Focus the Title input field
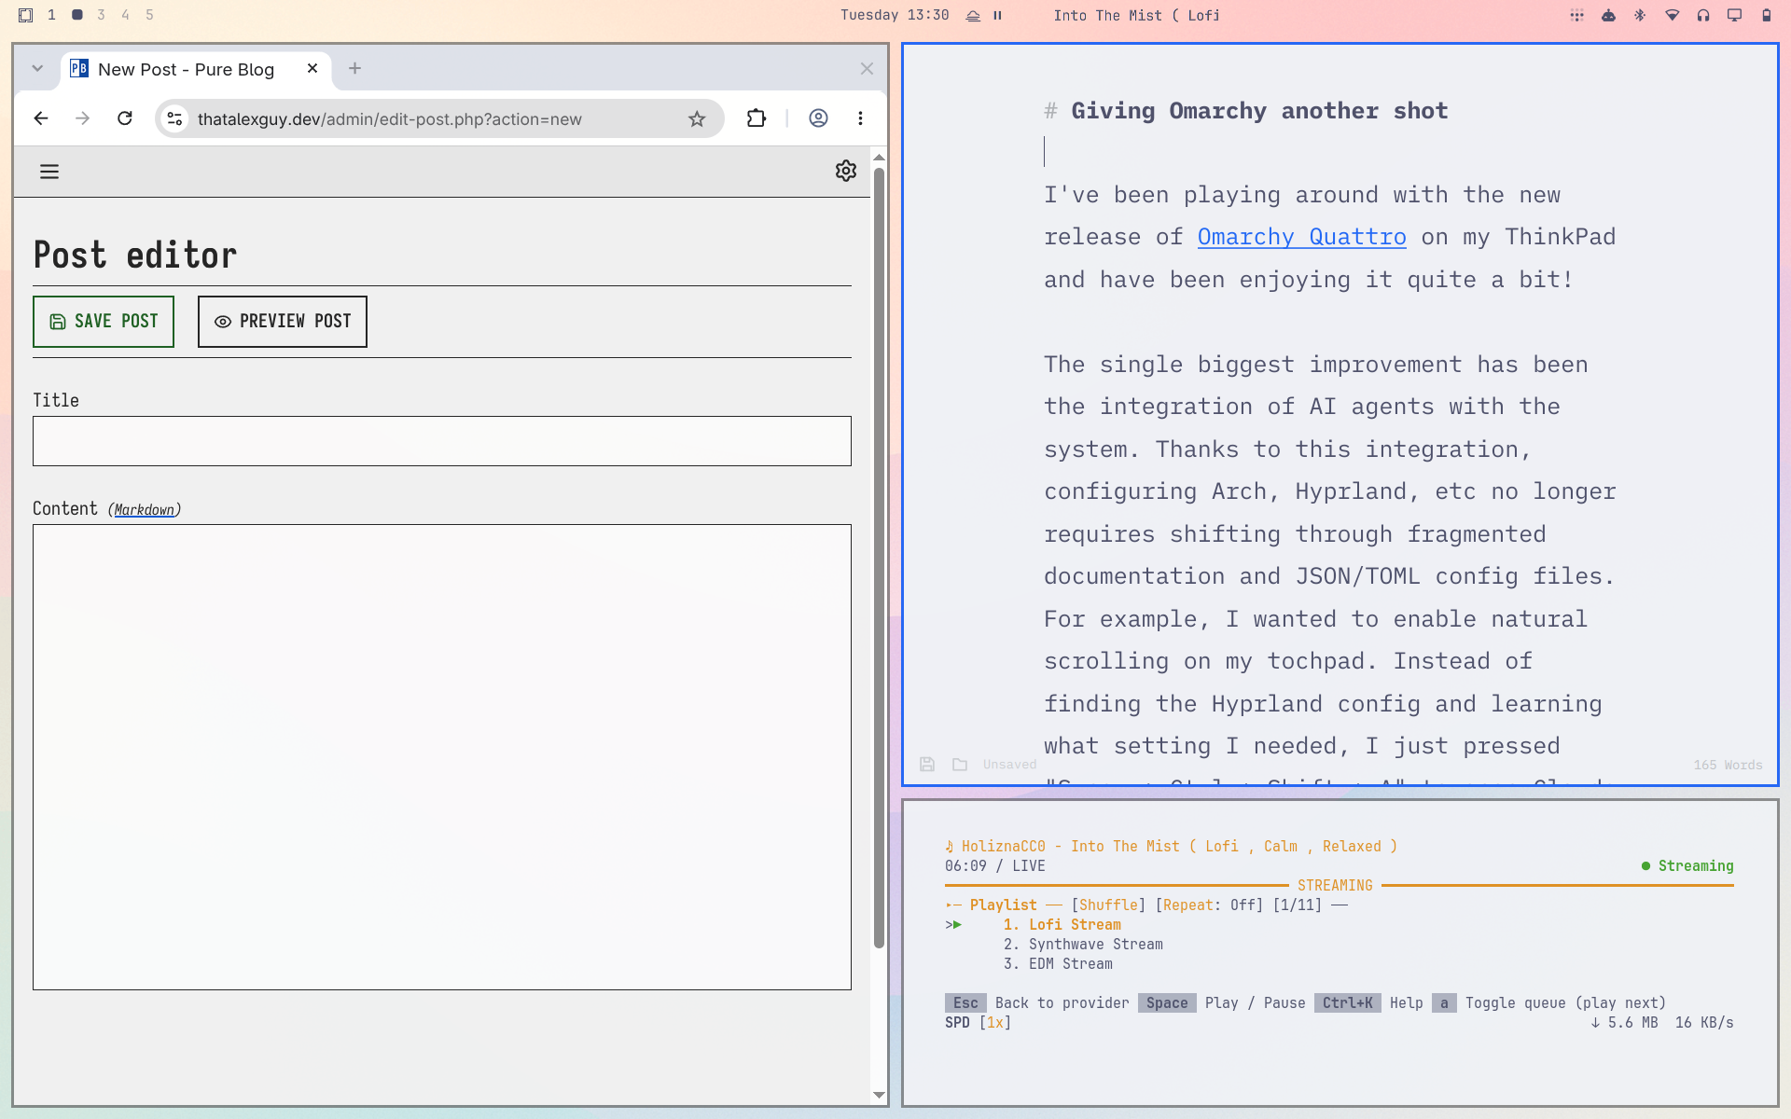This screenshot has width=1791, height=1119. click(442, 441)
